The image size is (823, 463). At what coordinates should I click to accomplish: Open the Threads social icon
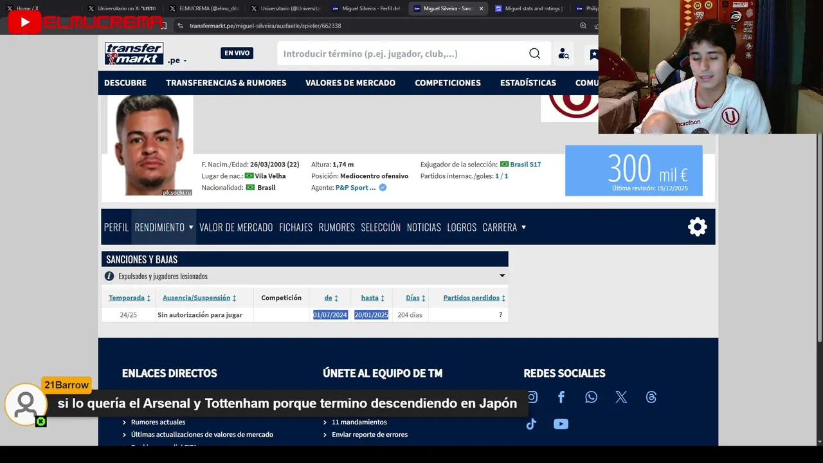[x=651, y=397]
